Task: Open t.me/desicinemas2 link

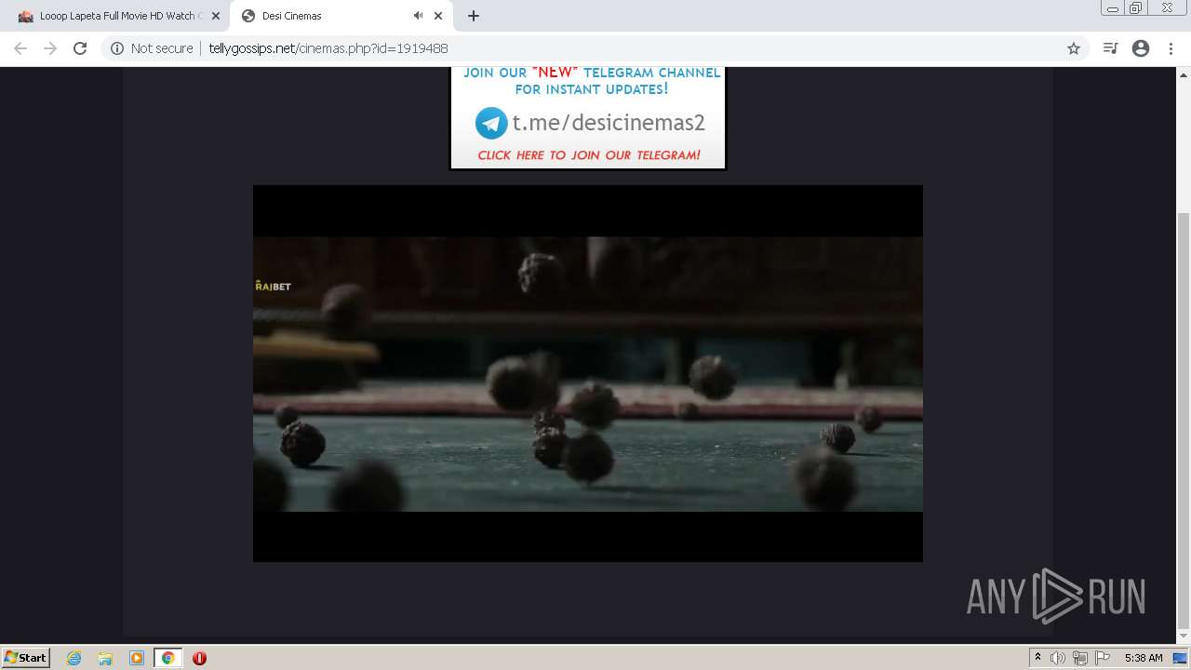Action: coord(609,123)
